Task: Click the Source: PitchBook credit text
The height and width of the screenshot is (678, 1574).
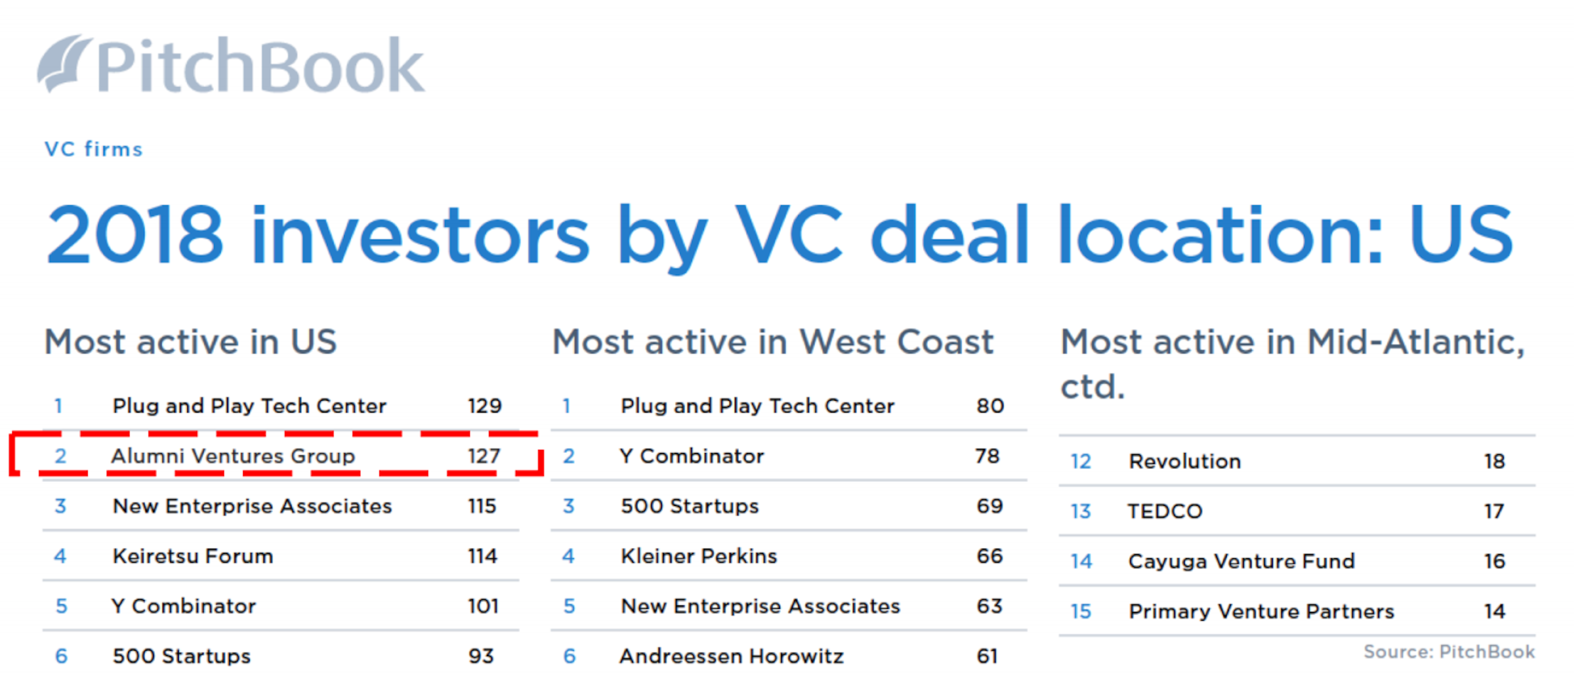Action: (x=1449, y=652)
